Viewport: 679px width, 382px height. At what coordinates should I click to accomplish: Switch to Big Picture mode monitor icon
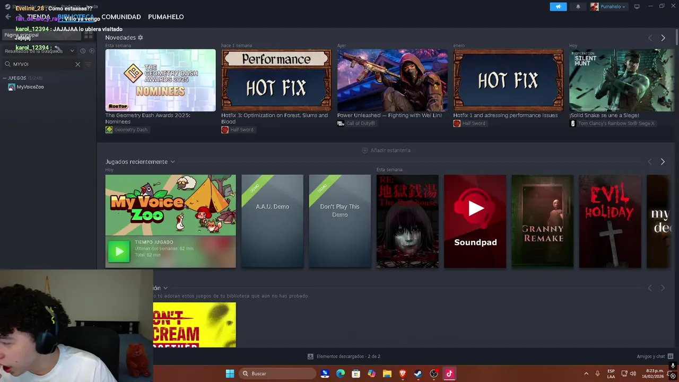point(637,6)
